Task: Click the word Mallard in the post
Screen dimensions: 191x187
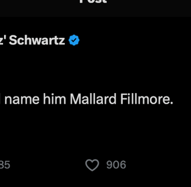Action: coord(93,99)
